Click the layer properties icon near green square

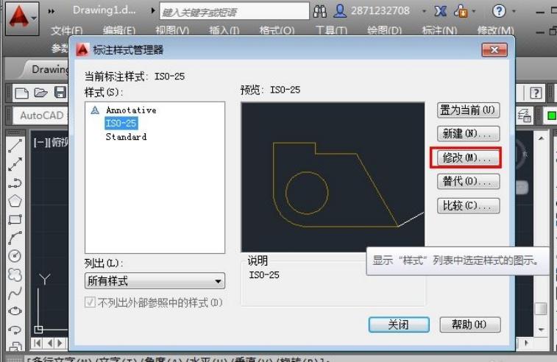(525, 116)
